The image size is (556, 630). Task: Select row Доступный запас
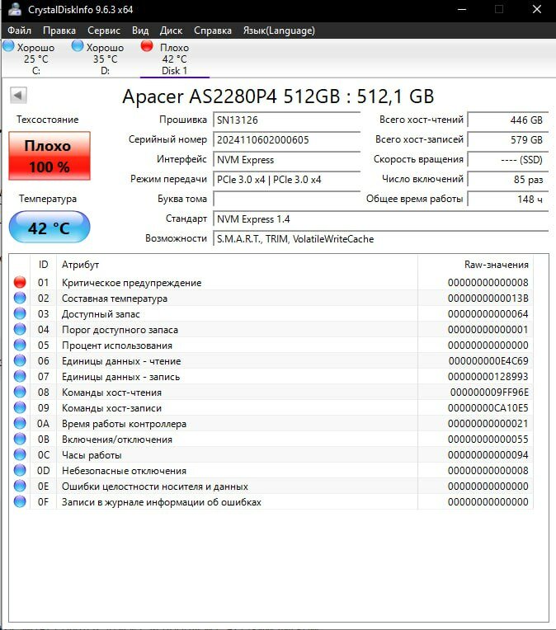click(x=271, y=314)
